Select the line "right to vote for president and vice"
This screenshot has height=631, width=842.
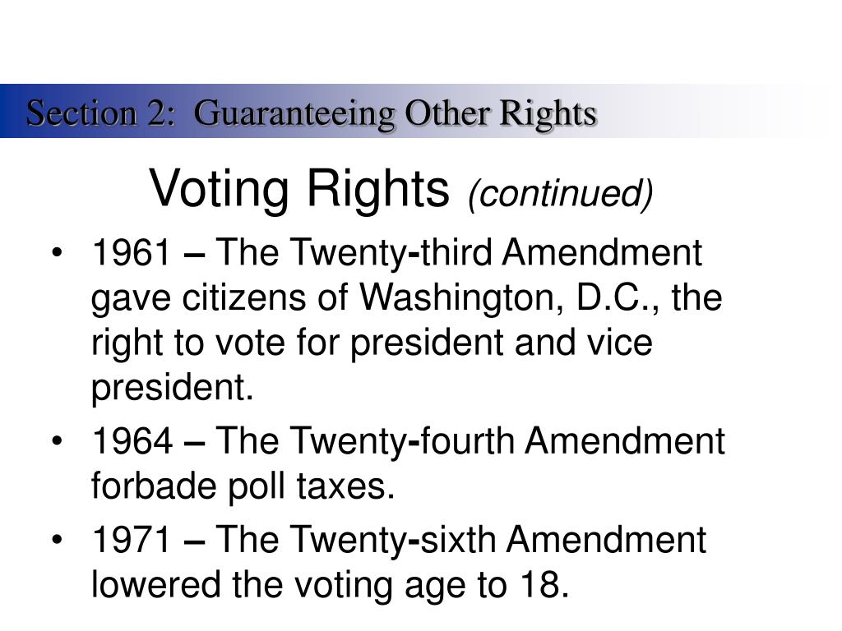(x=372, y=343)
